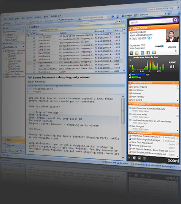Open dropdown arrow next to Adam's phone number

(x=151, y=38)
